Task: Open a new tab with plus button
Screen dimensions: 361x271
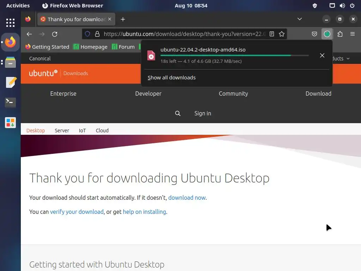Action: [123, 19]
